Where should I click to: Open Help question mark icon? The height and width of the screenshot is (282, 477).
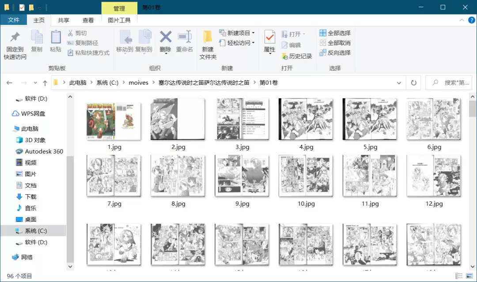click(x=471, y=20)
